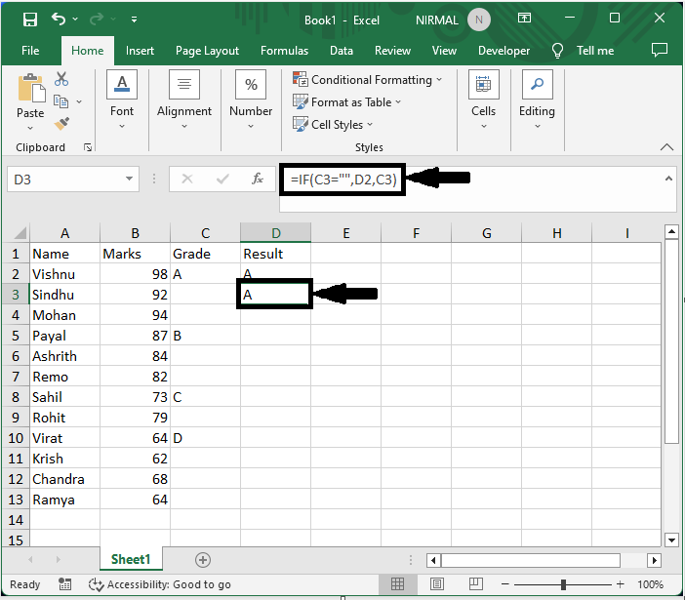Image resolution: width=685 pixels, height=600 pixels.
Task: Cancel the formula entry with X
Action: tap(187, 179)
